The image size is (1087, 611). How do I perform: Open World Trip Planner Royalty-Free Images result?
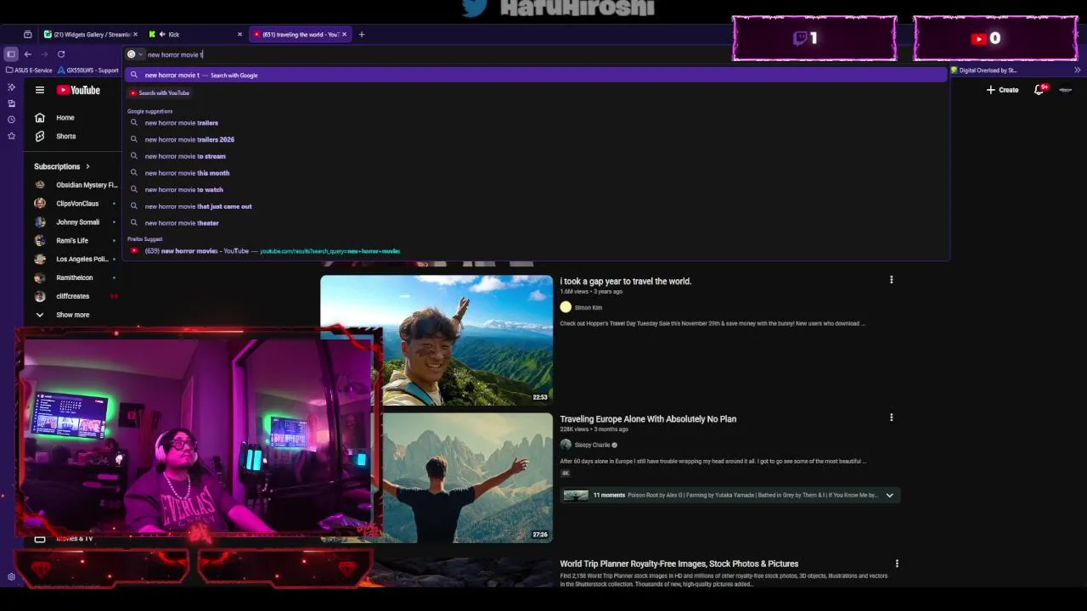679,563
